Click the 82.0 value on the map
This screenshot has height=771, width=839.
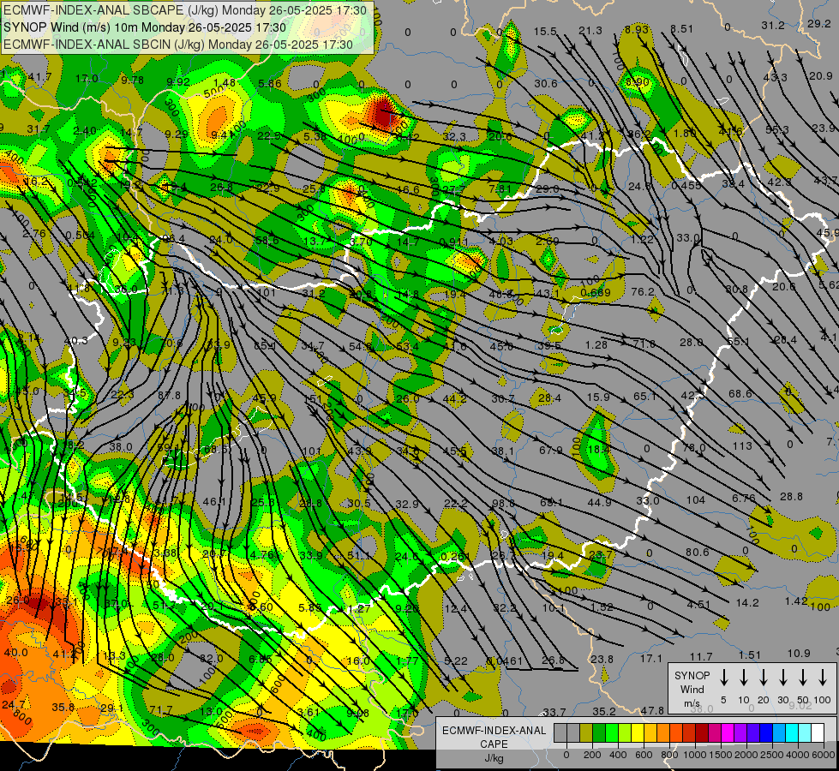(211, 659)
